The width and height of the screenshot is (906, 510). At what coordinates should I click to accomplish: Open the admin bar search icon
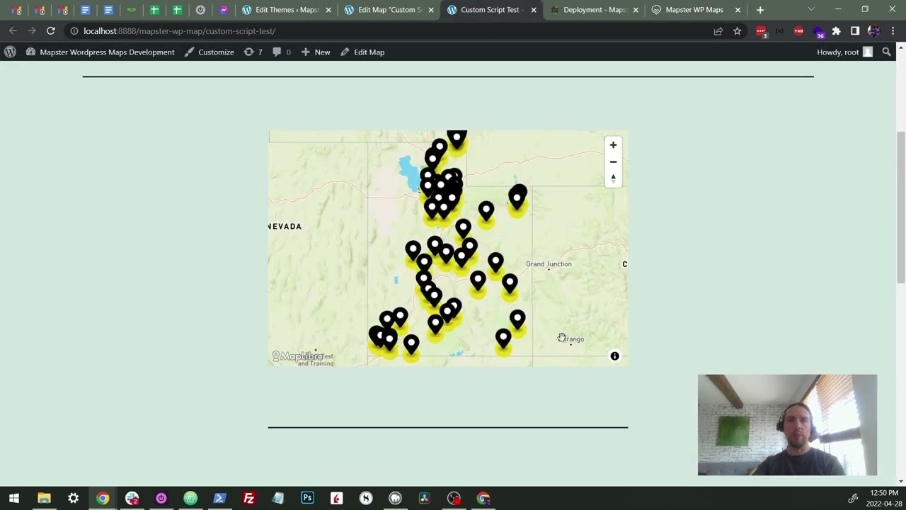tap(886, 52)
